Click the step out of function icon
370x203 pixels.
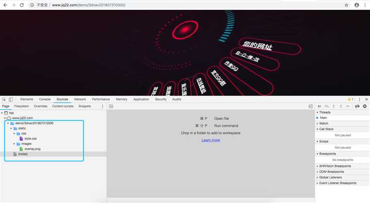(341, 106)
